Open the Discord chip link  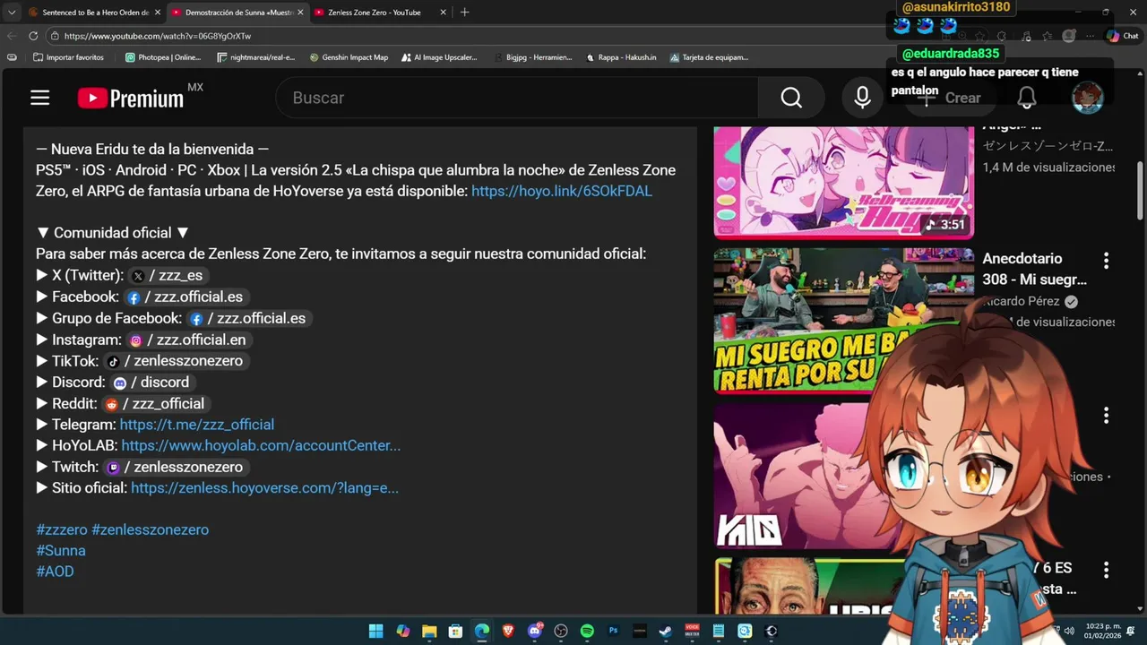152,383
